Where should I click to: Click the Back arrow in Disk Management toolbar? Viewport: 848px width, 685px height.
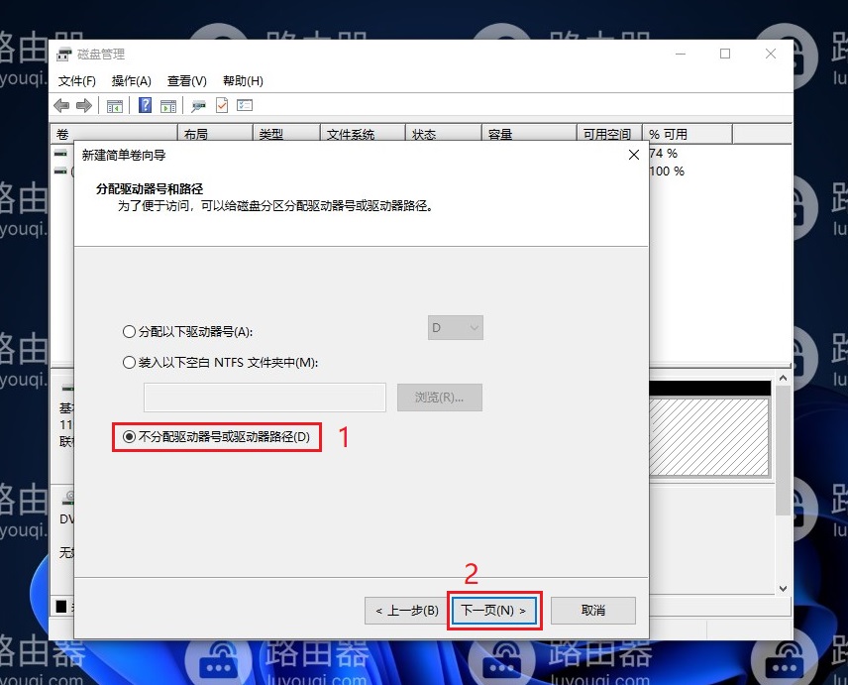click(x=61, y=105)
